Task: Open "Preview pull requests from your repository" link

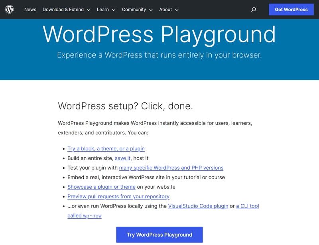Action: point(118,196)
